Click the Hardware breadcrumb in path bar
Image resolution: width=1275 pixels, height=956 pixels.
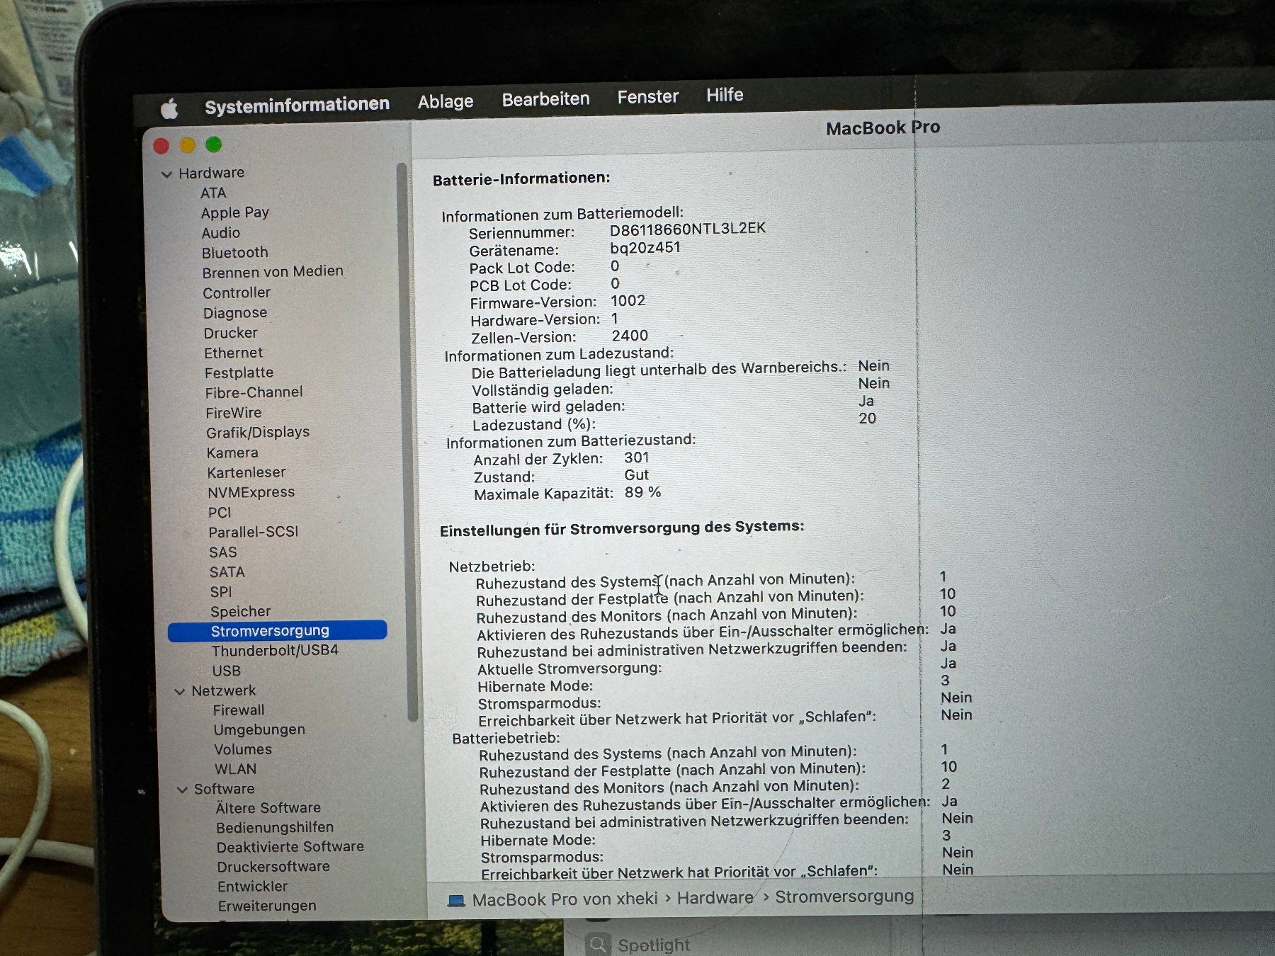pyautogui.click(x=715, y=898)
